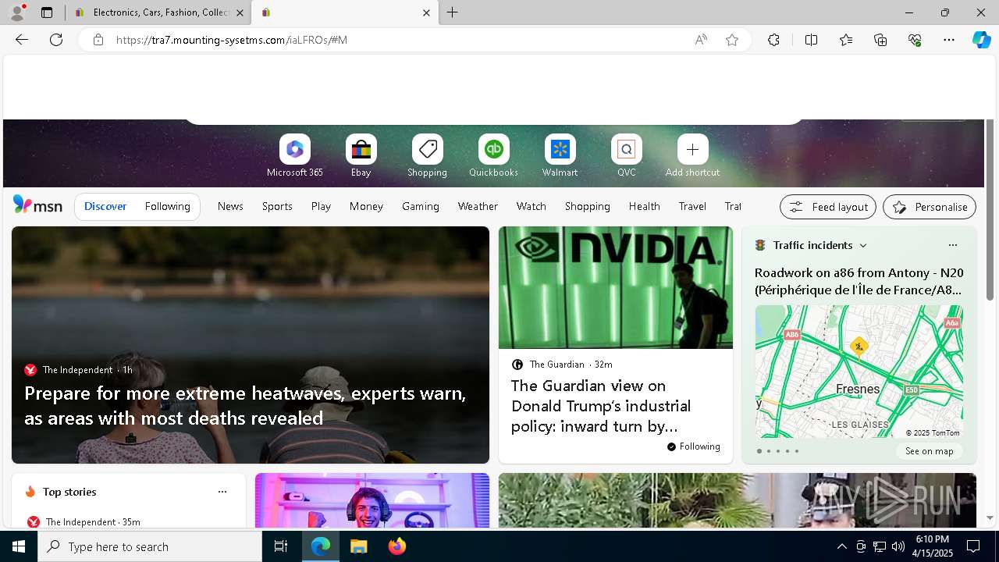The height and width of the screenshot is (562, 999).
Task: Open the Extensions puzzle icon
Action: (x=773, y=40)
